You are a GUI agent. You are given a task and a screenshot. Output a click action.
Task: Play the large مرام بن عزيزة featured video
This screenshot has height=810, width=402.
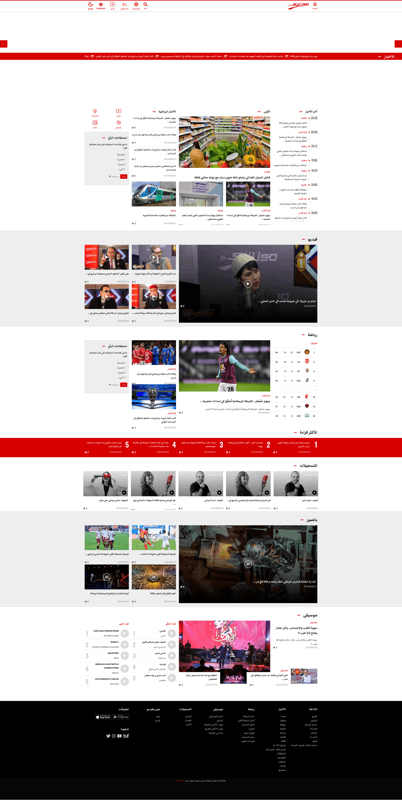click(248, 284)
